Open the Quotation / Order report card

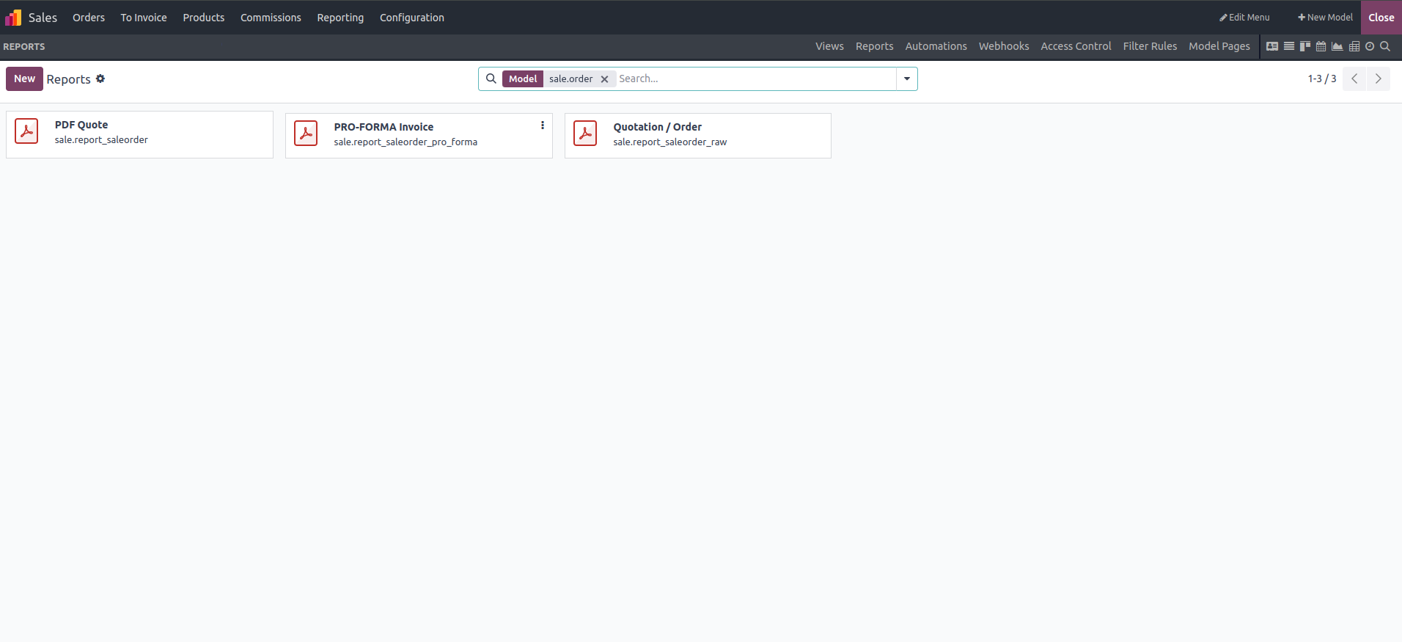point(698,136)
